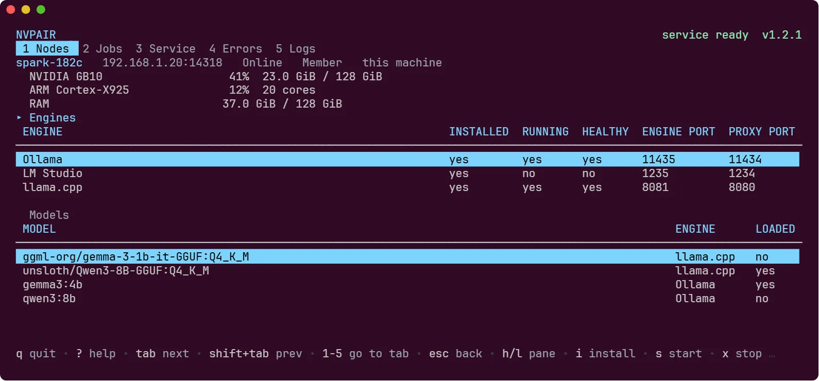Switch to the 1 Nodes tab

[x=47, y=48]
